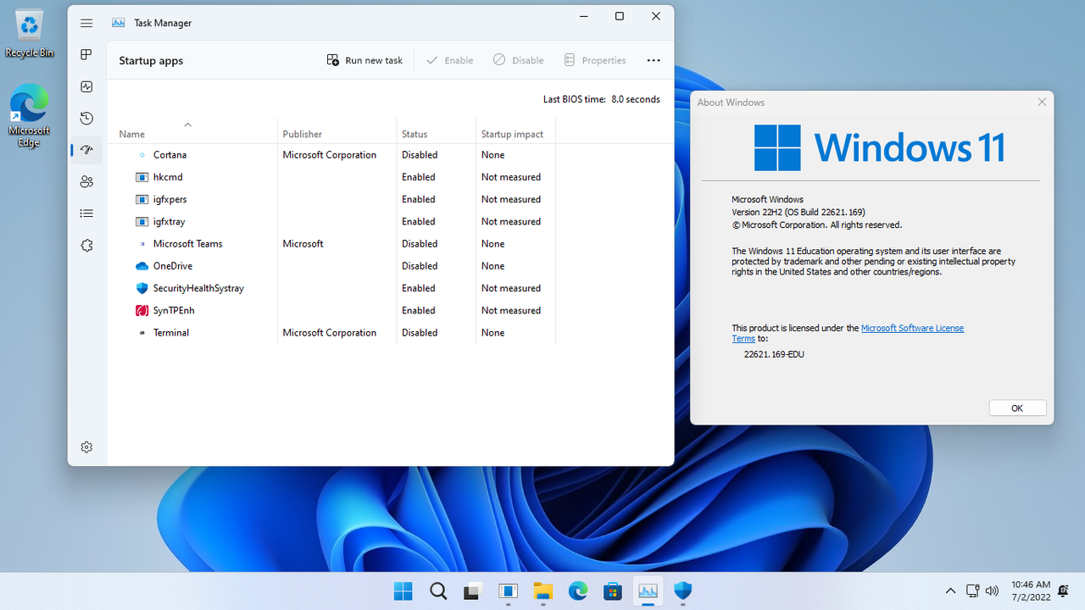Open the Services puzzle-piece icon
1085x610 pixels.
(x=86, y=245)
